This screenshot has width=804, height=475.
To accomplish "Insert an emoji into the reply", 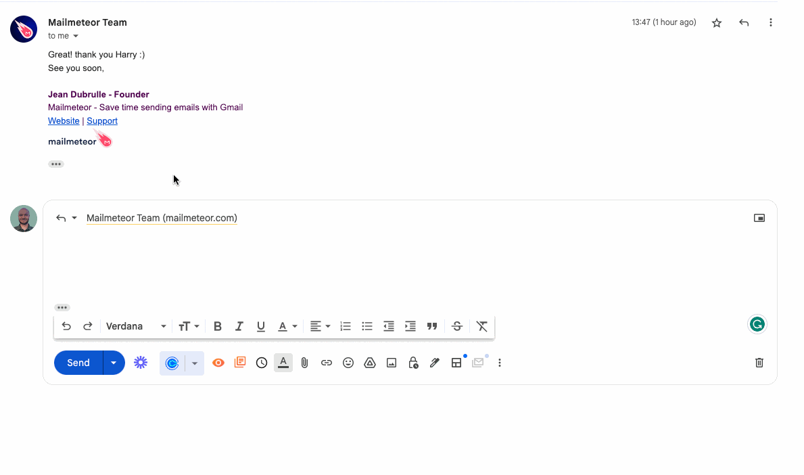I will click(x=348, y=362).
